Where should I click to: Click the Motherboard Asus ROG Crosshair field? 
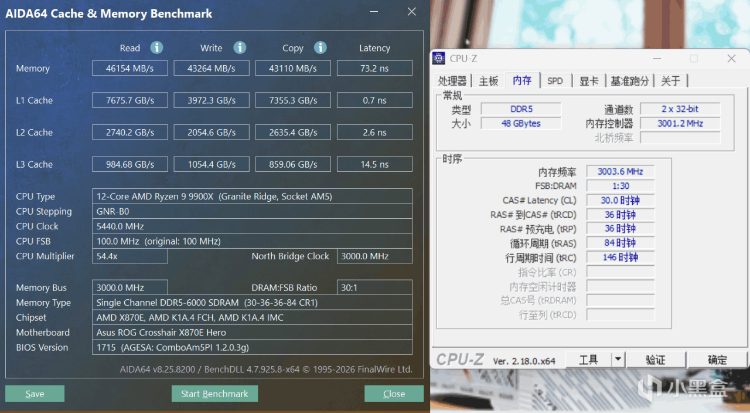tap(252, 333)
